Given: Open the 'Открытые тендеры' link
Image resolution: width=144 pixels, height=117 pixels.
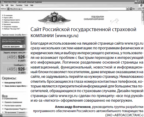Looking at the screenshot, I should pyautogui.click(x=11, y=27).
